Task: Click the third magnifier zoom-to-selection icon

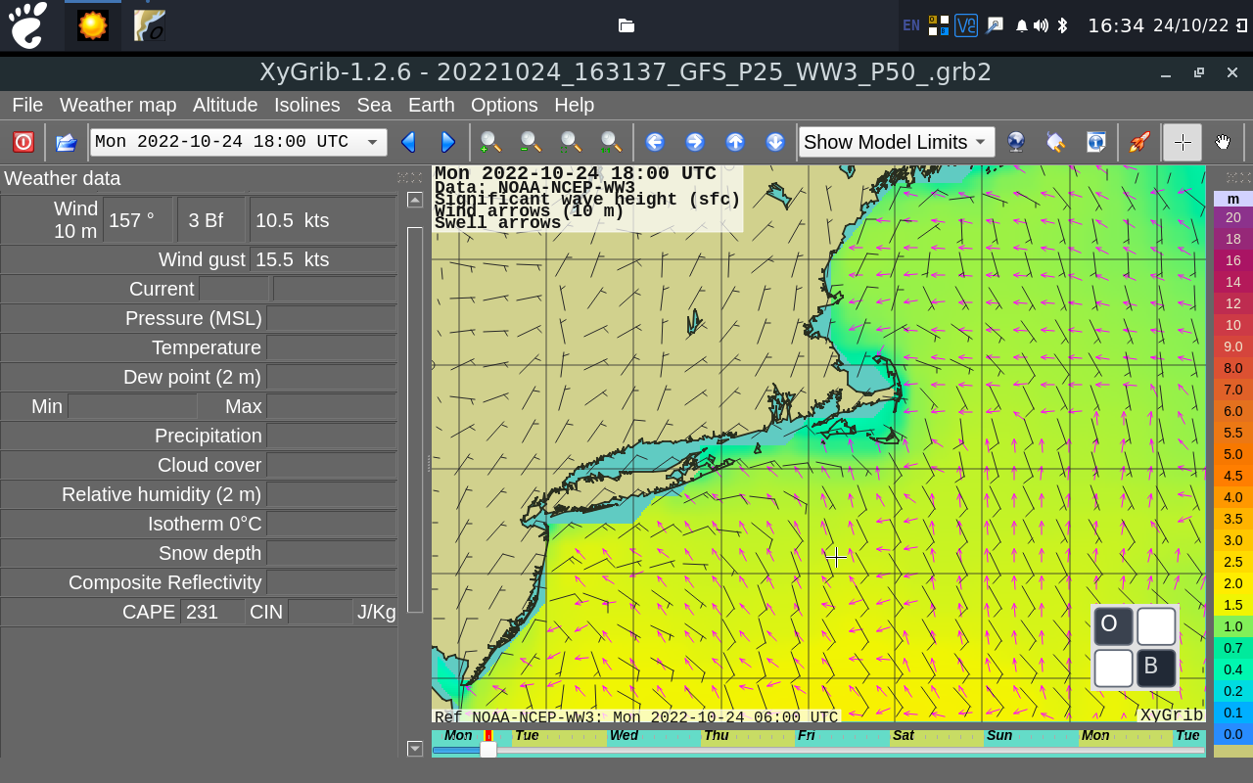Action: point(571,142)
